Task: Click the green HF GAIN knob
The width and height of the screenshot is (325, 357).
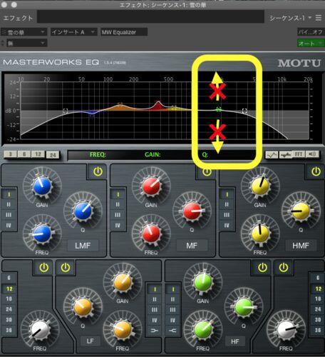Action: pos(203,283)
